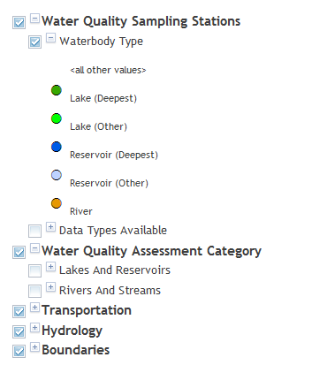Check the Lakes And Reservoirs layer
Image resolution: width=327 pixels, height=365 pixels.
pyautogui.click(x=34, y=270)
